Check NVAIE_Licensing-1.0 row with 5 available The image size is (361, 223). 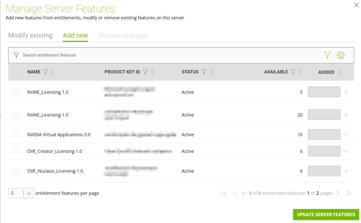pos(16,92)
